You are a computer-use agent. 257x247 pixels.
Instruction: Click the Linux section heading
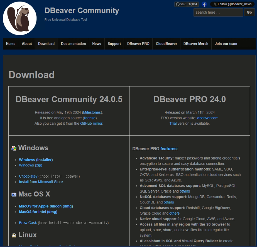[x=27, y=235]
